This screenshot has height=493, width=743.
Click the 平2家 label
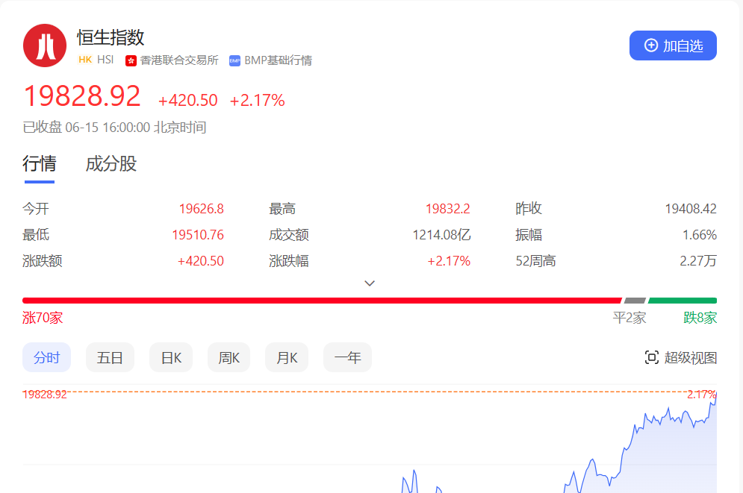(x=629, y=318)
